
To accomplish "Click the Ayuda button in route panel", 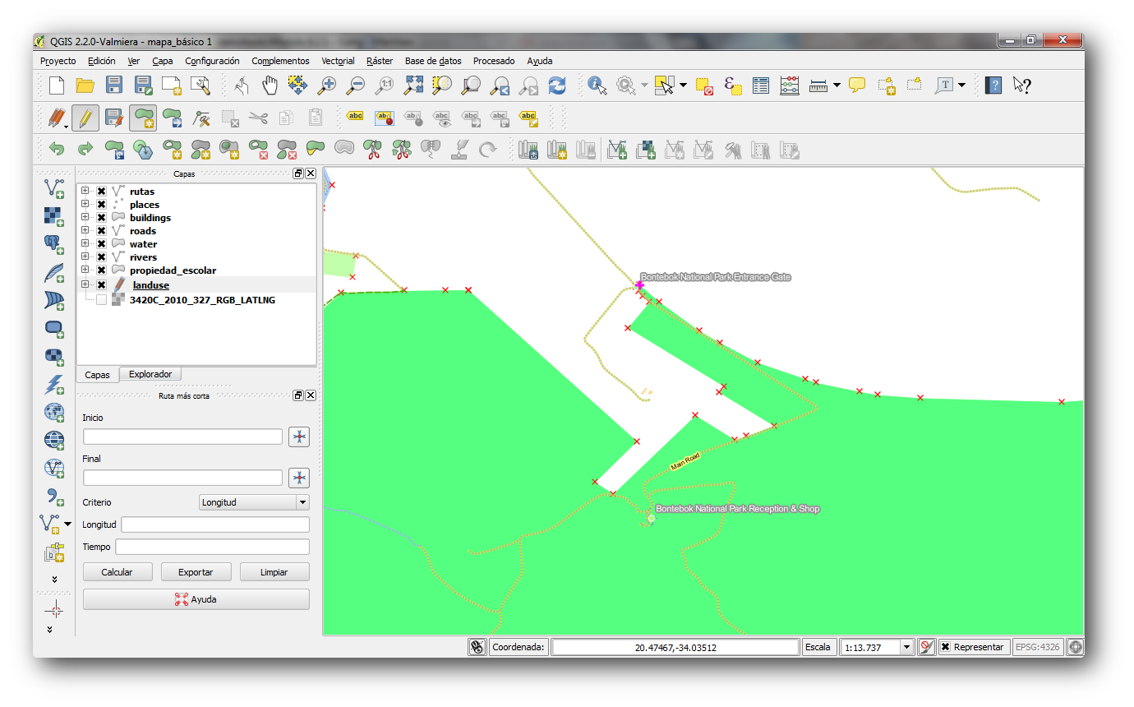I will (x=196, y=599).
